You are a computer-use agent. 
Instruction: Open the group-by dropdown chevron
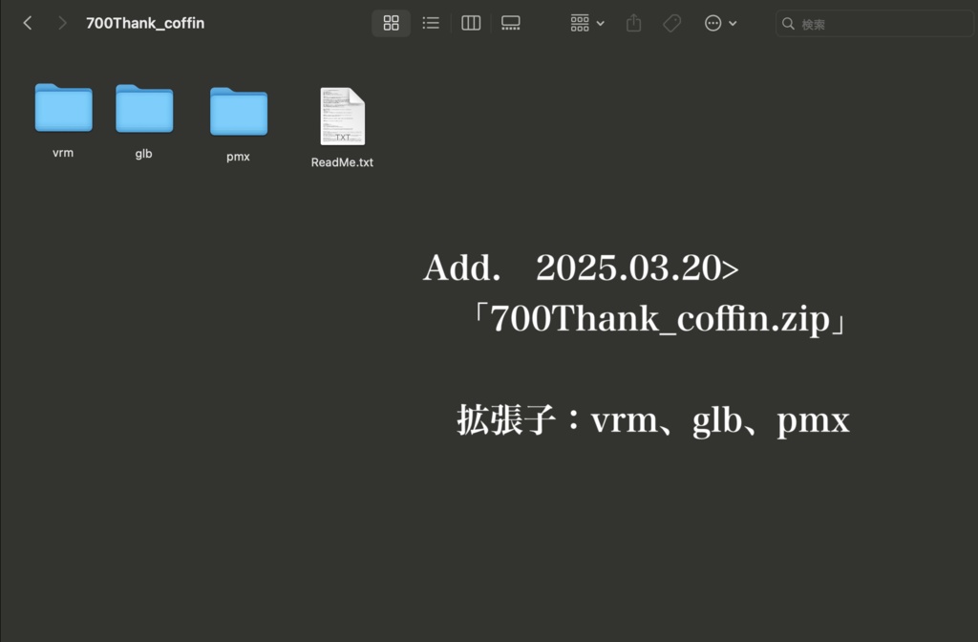pos(599,22)
